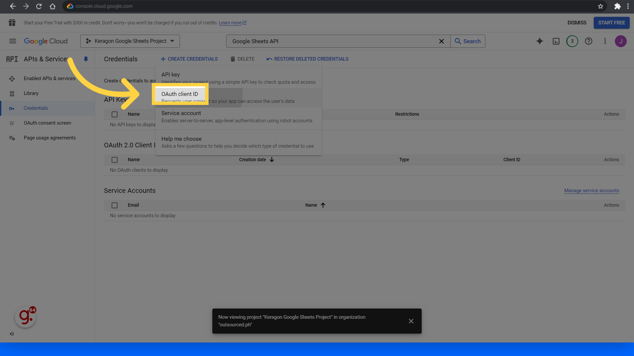Open the Keragon Google Sheets Project selector
Image resolution: width=634 pixels, height=356 pixels.
click(x=130, y=41)
